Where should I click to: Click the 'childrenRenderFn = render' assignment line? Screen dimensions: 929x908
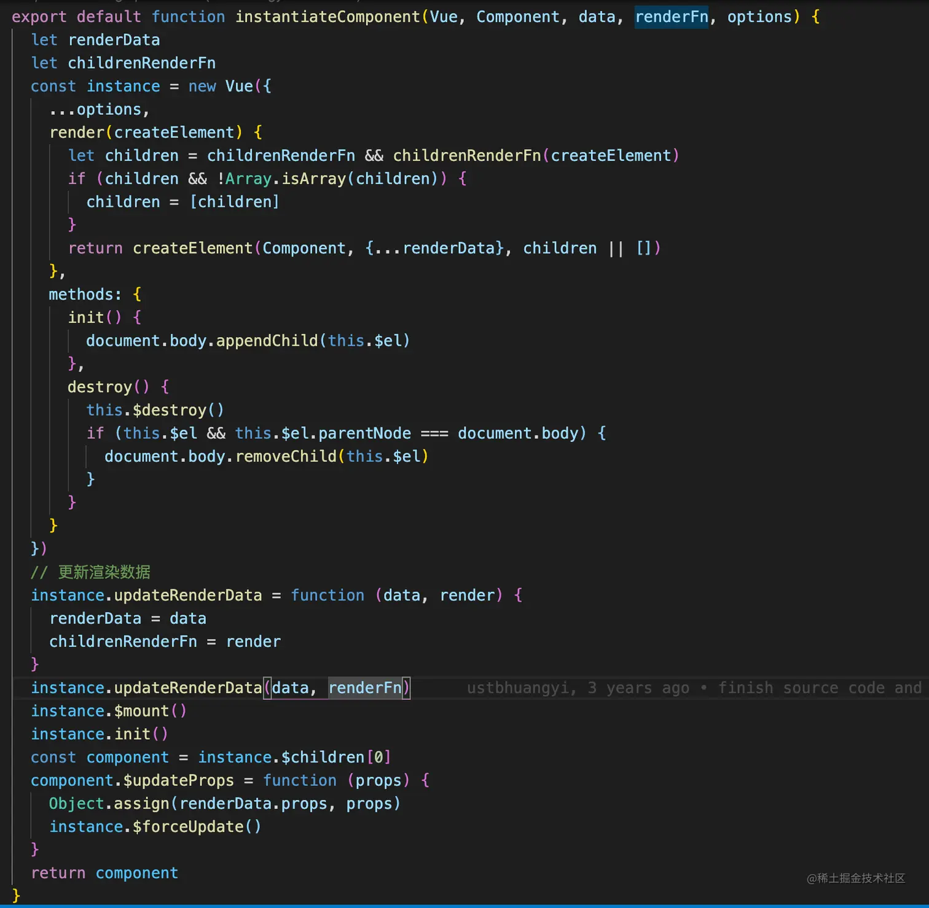(x=165, y=642)
